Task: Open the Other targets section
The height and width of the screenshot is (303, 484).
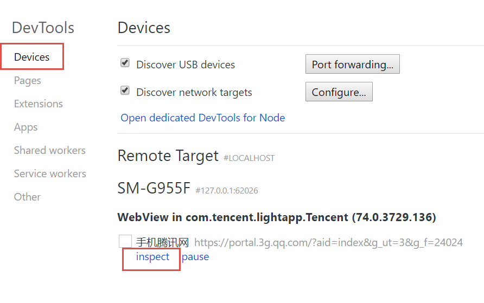Action: 27,197
